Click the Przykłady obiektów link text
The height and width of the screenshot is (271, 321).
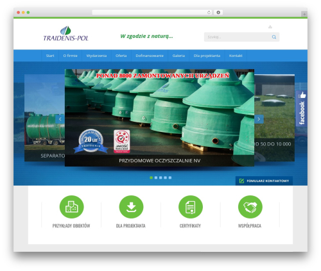tap(71, 226)
